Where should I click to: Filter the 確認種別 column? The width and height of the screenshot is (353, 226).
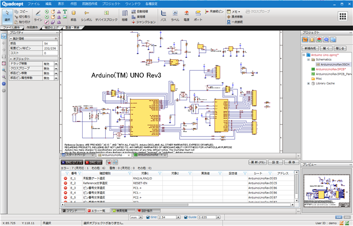130,173
